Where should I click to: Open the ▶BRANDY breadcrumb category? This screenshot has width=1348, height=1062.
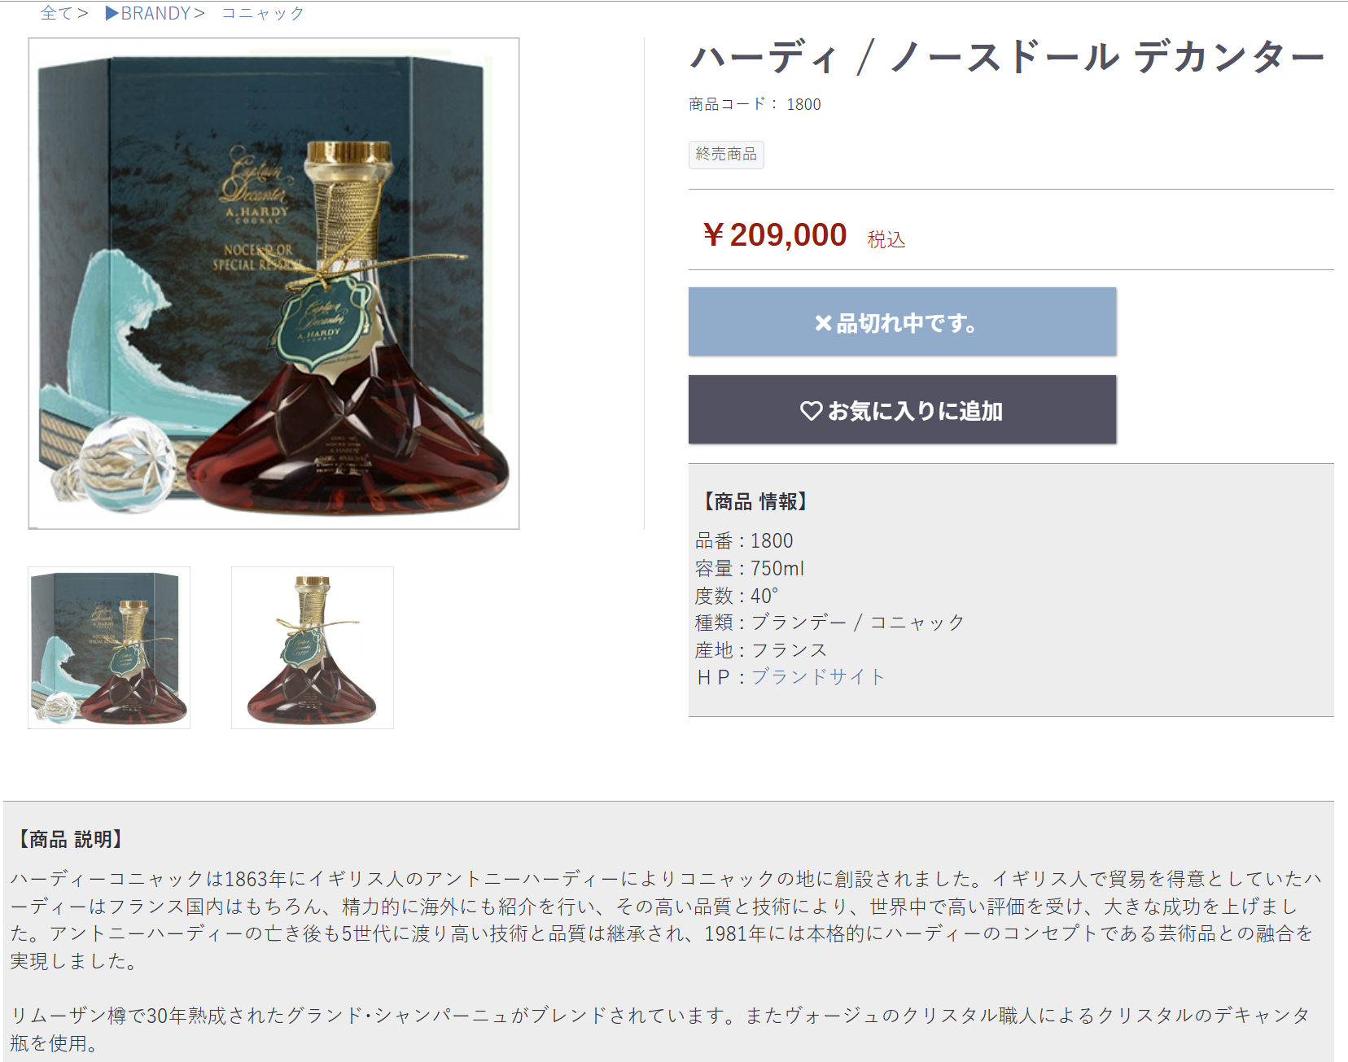coord(147,13)
